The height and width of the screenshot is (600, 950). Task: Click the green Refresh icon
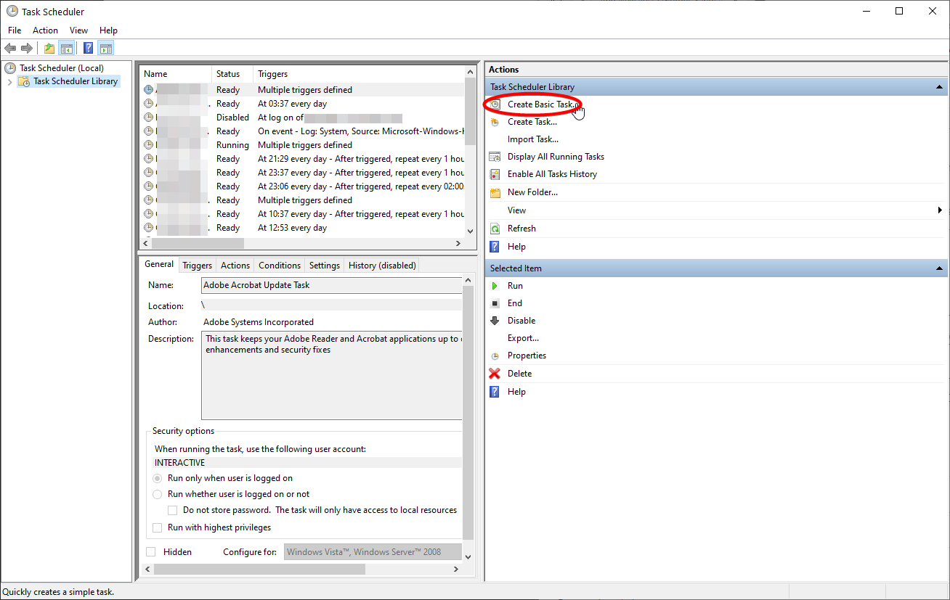(x=495, y=229)
